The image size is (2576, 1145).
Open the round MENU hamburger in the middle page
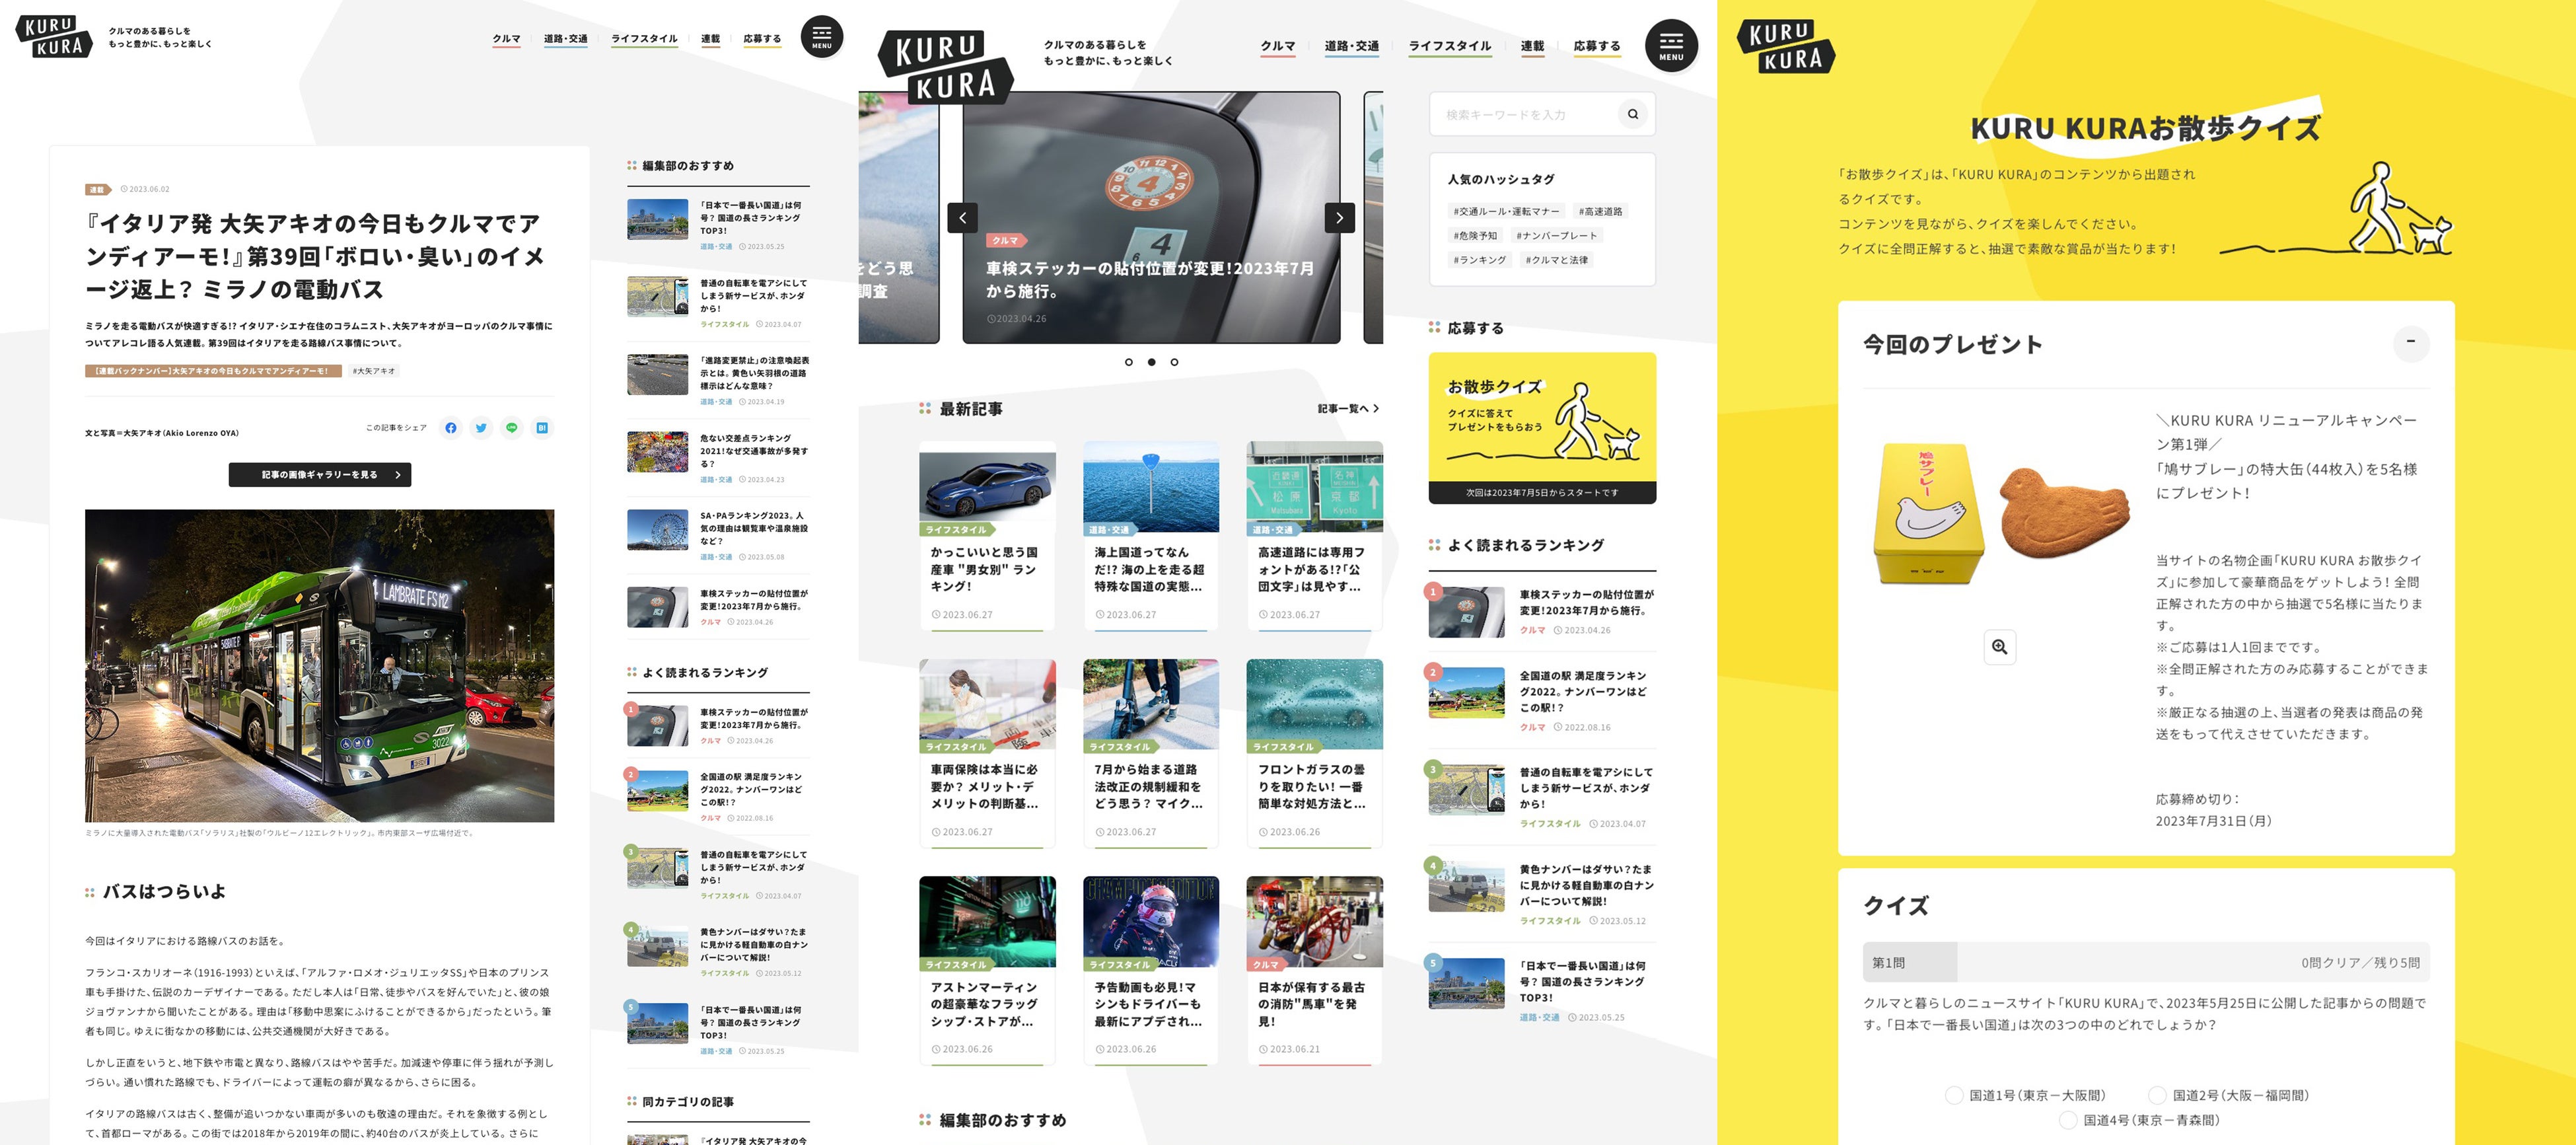tap(1671, 45)
